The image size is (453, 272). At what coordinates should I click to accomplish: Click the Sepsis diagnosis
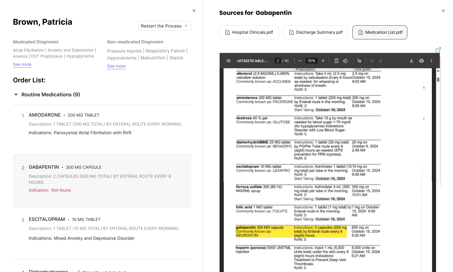click(x=176, y=58)
